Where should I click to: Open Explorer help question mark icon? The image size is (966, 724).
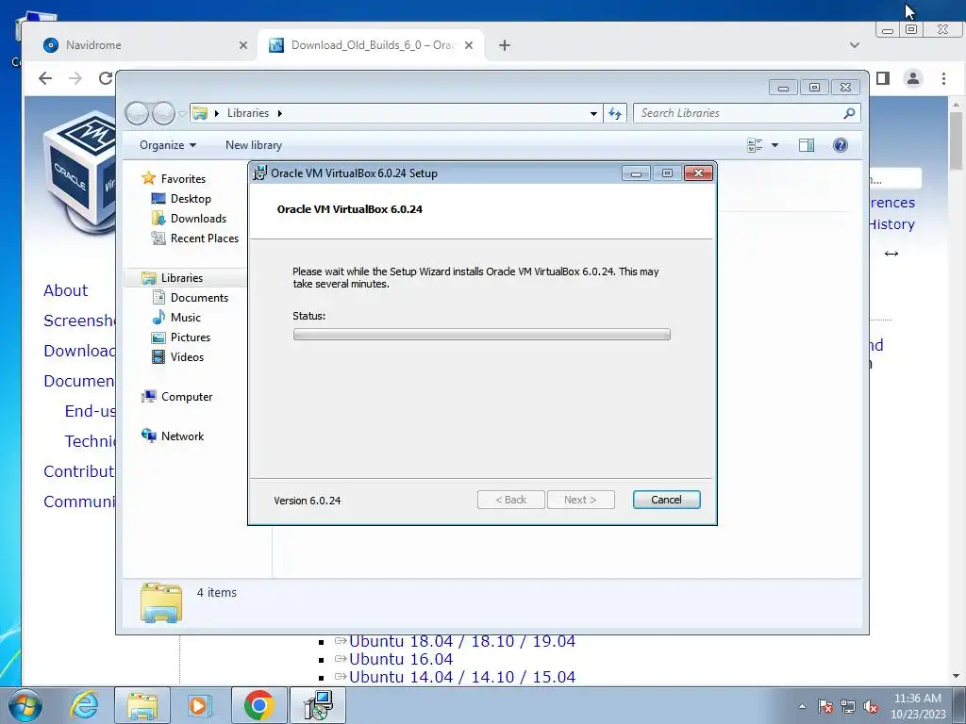841,145
